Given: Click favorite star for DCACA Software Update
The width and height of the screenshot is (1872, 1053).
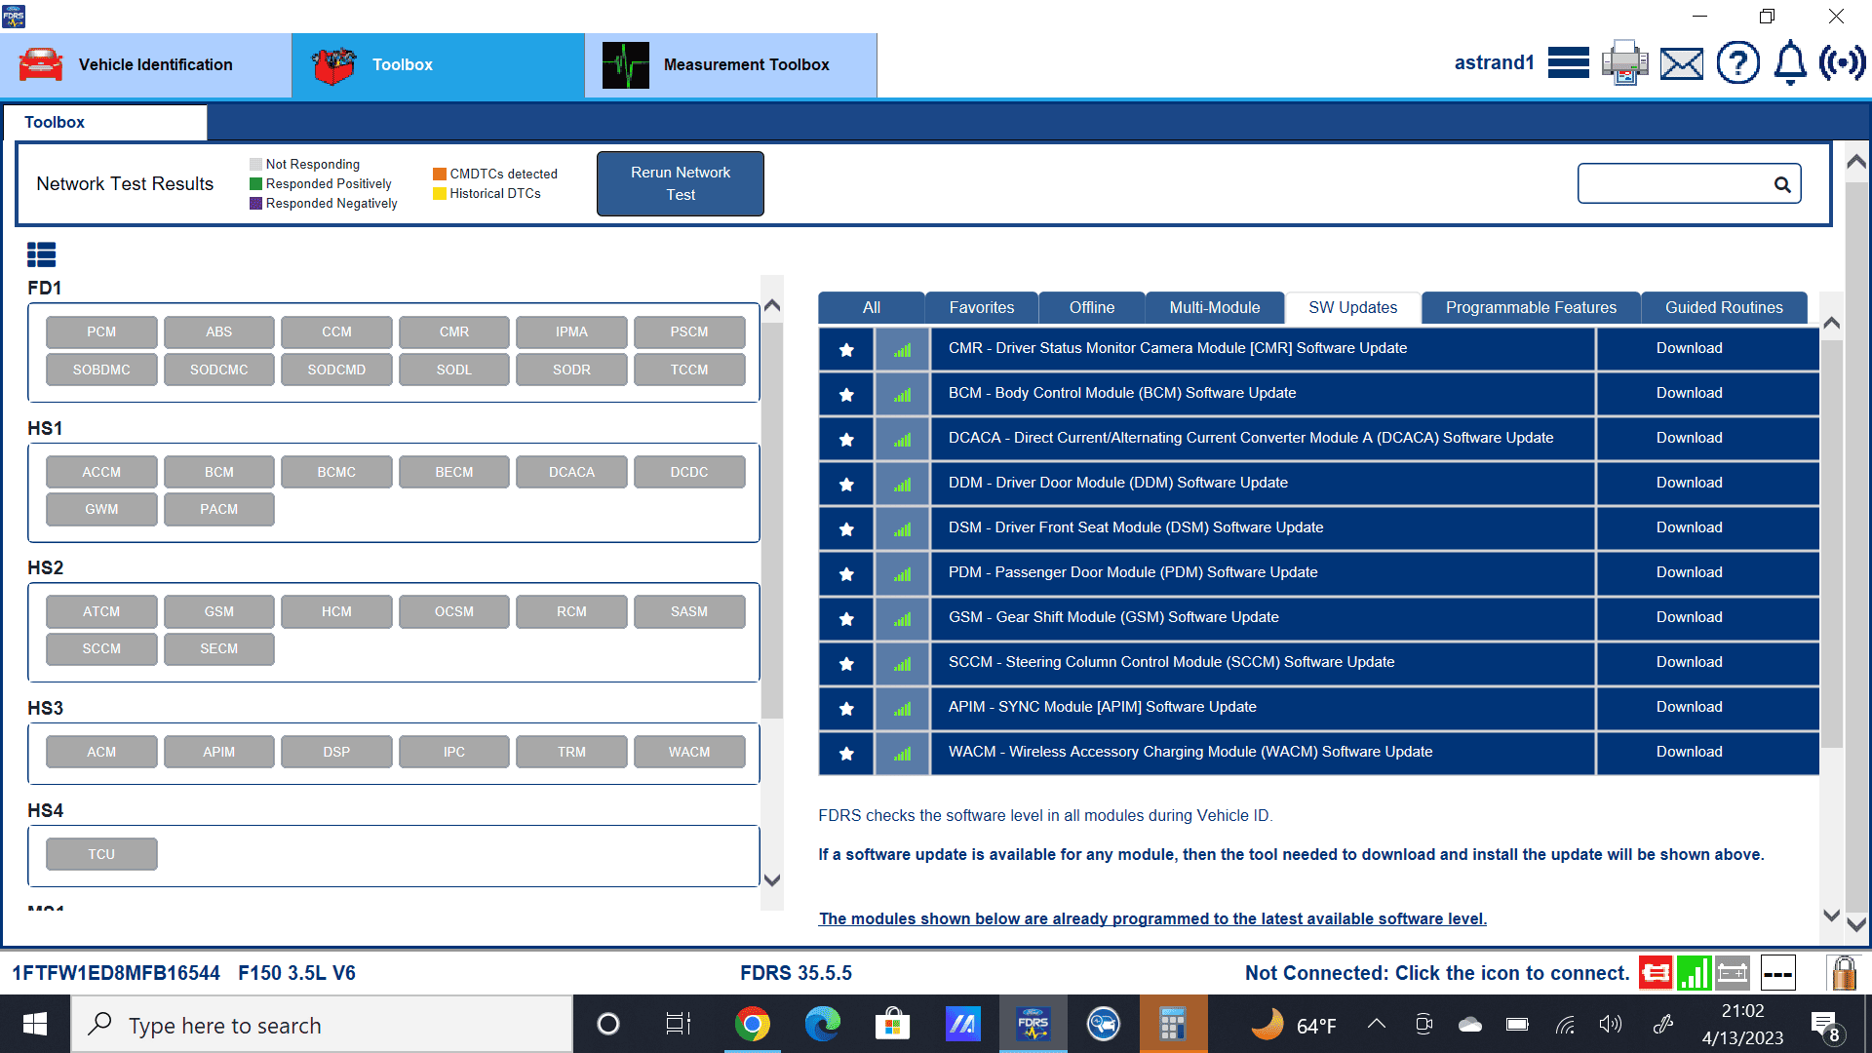Looking at the screenshot, I should (x=846, y=439).
